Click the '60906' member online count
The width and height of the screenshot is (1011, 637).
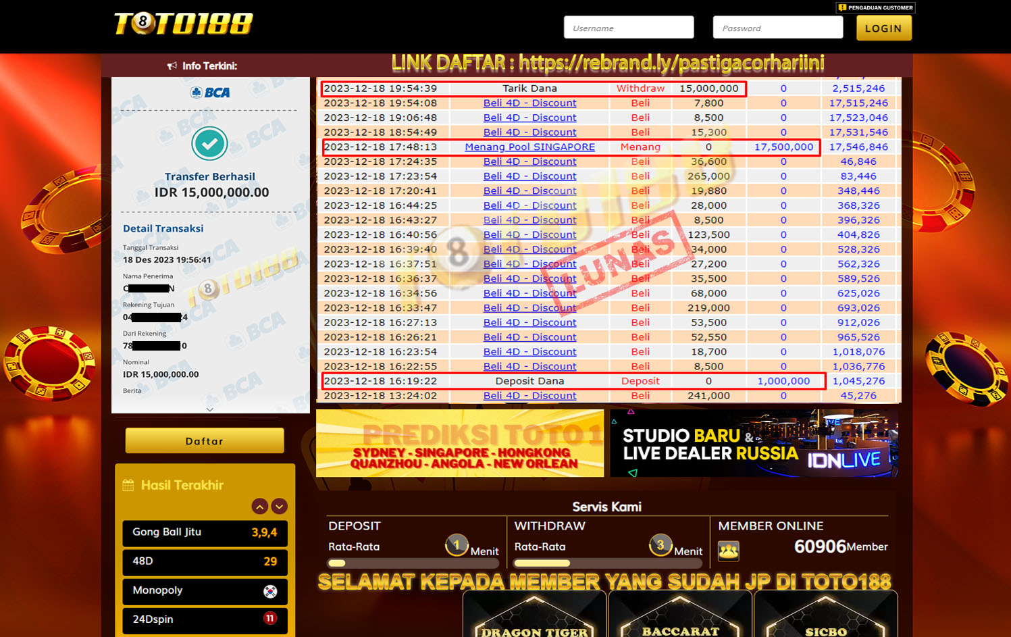pos(820,546)
